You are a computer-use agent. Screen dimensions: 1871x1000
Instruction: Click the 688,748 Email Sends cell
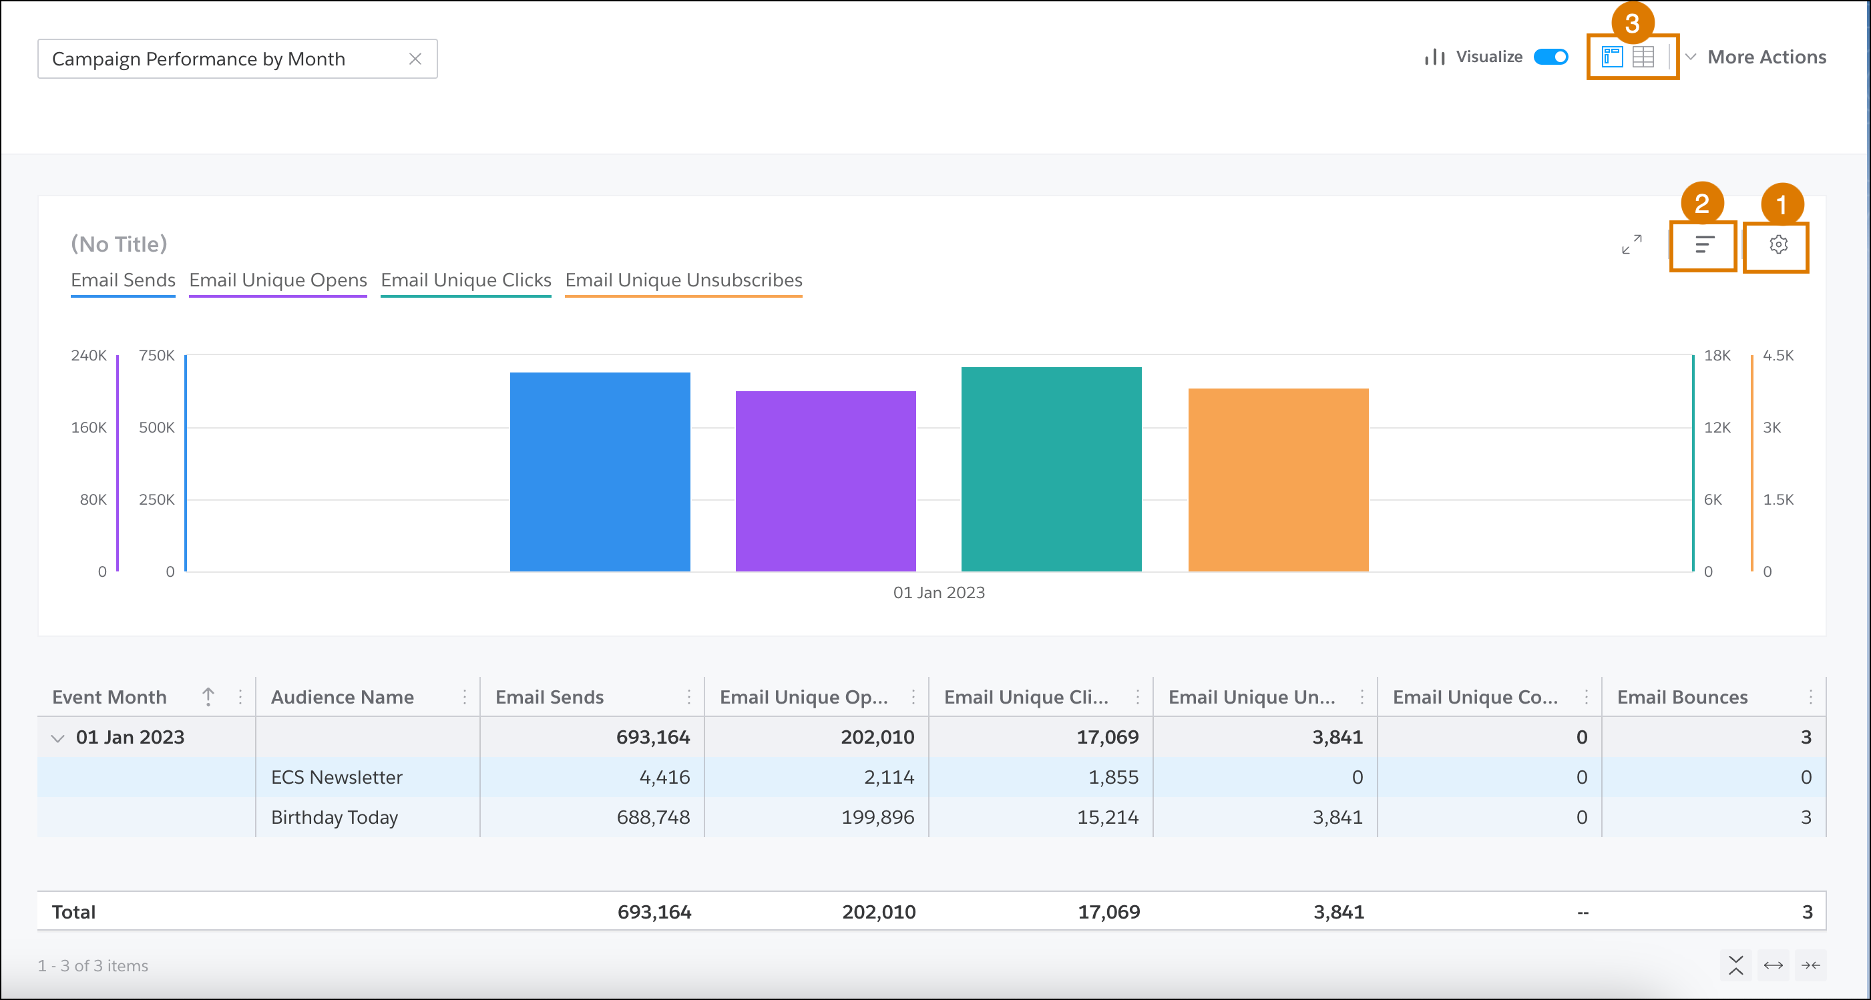(652, 816)
